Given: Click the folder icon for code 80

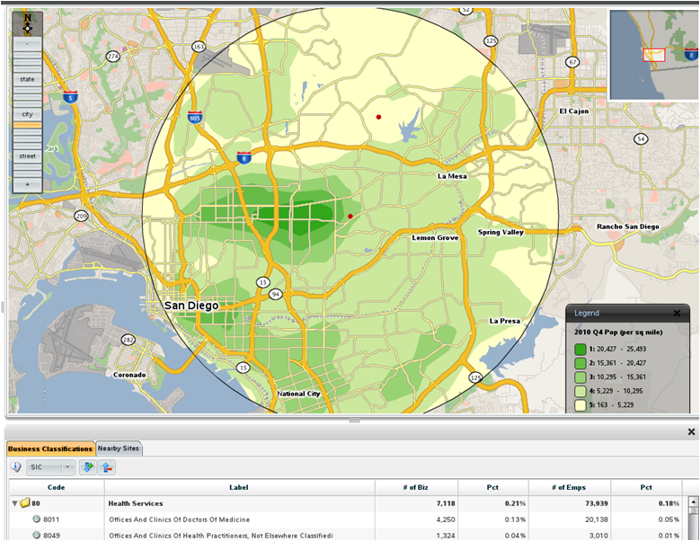Looking at the screenshot, I should pos(25,503).
